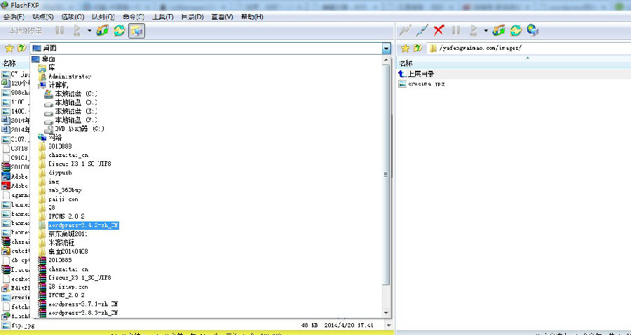Select Local Disk (C:) in dropdown list

[76, 93]
